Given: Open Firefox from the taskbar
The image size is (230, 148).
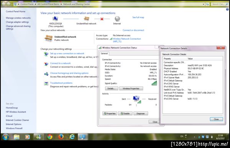Looking at the screenshot, I should pyautogui.click(x=61, y=137).
